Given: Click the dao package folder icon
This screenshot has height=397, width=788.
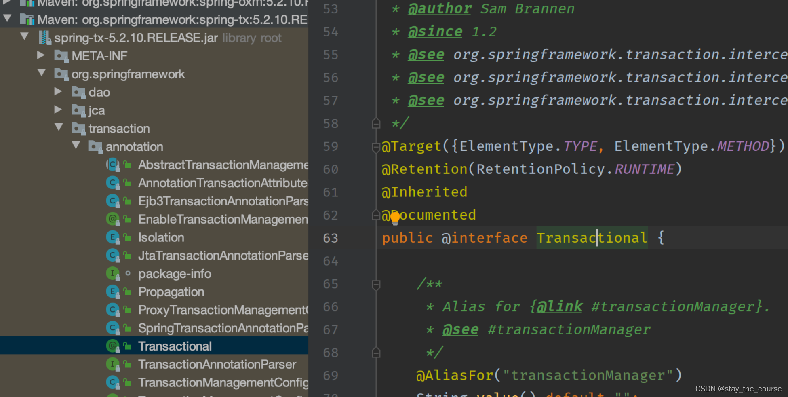Looking at the screenshot, I should pos(78,92).
